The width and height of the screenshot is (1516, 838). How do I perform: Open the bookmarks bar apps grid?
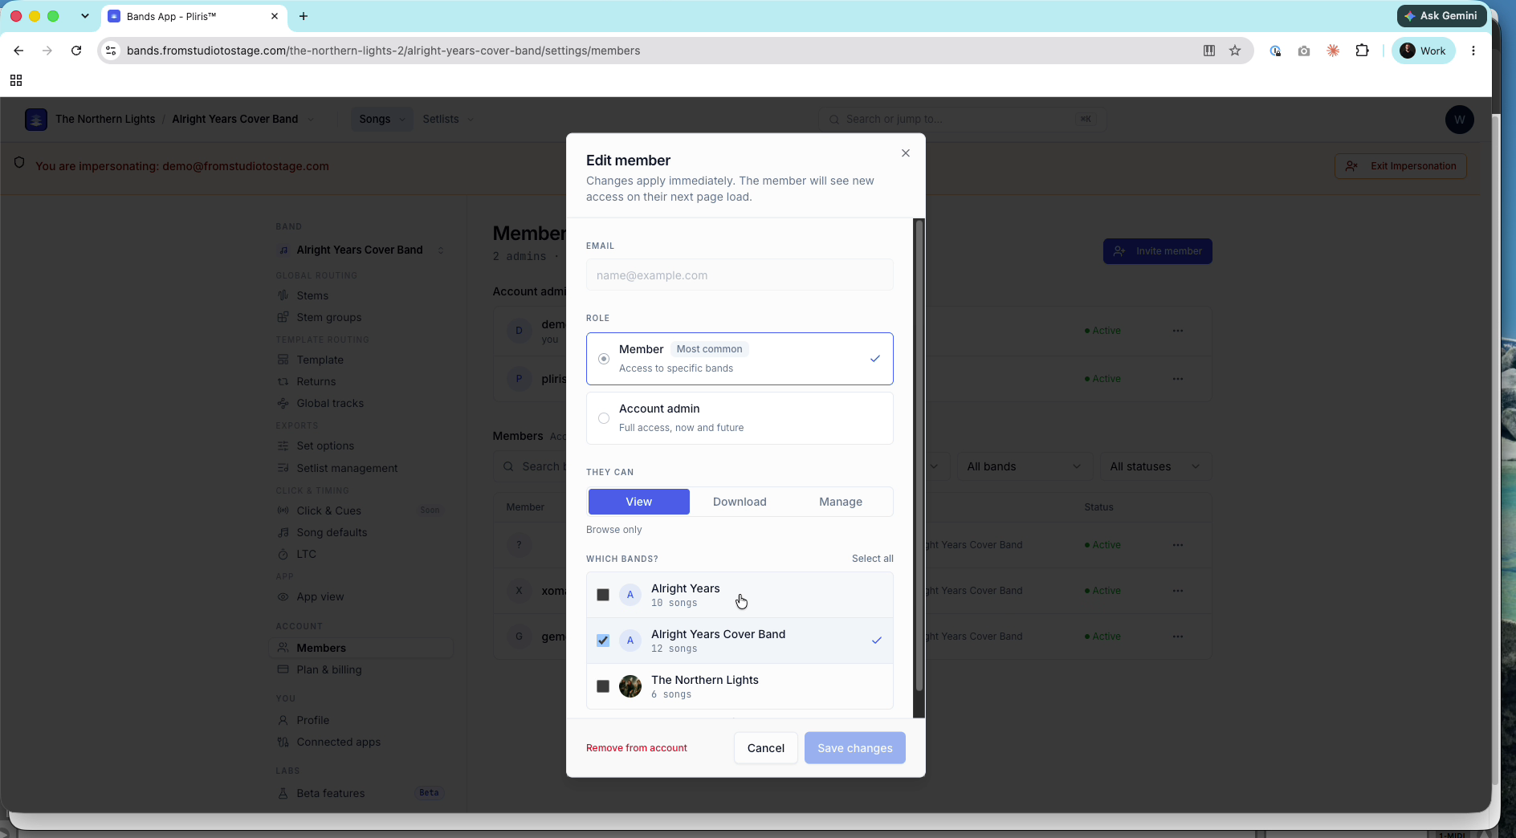point(16,80)
